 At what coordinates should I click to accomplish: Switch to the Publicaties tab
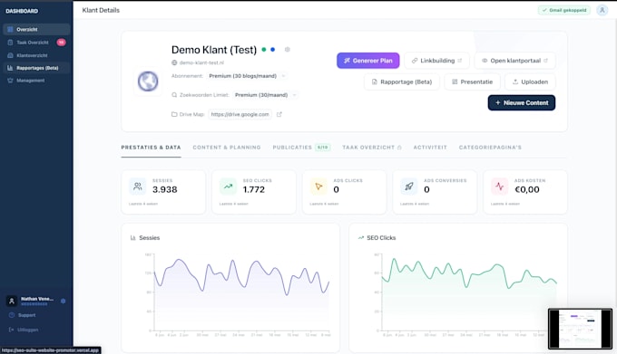tap(301, 148)
